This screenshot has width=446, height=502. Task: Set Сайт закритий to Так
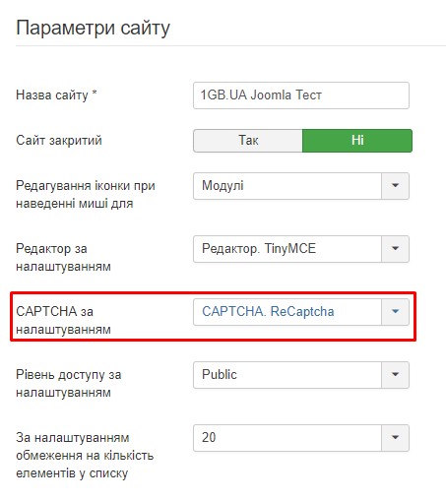pos(248,141)
